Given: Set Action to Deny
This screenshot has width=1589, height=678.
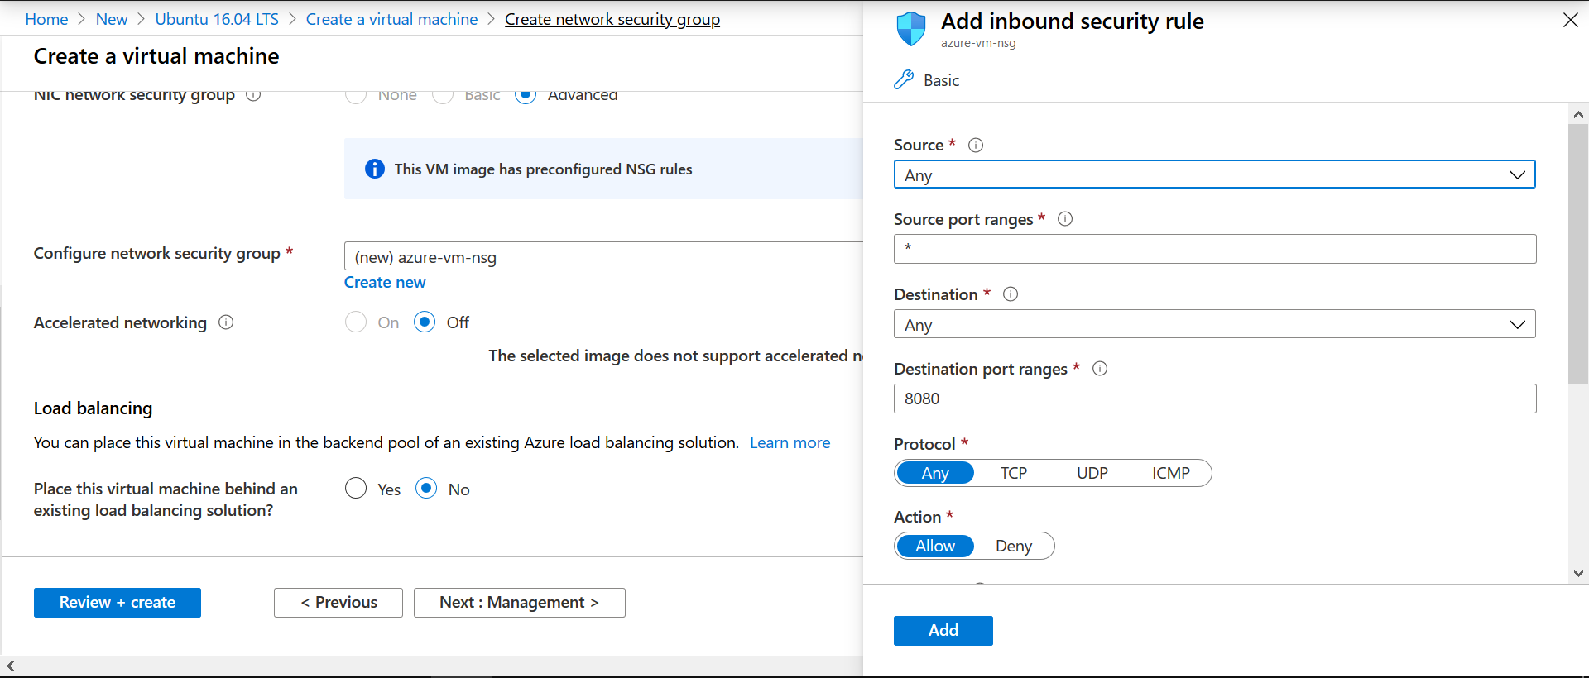Looking at the screenshot, I should [1014, 547].
